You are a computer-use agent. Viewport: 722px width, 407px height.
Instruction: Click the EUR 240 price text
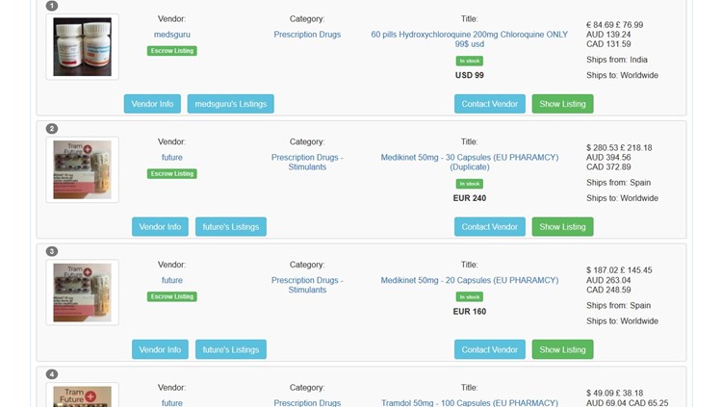point(469,198)
